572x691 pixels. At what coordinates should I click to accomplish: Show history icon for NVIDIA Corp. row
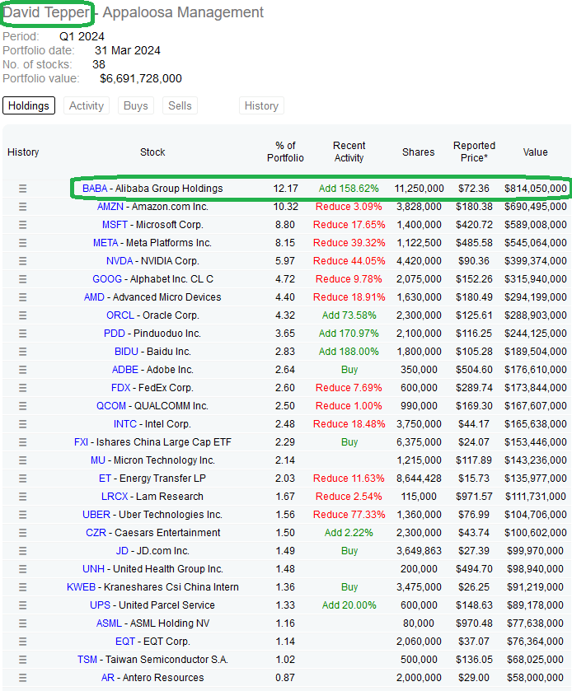[23, 261]
